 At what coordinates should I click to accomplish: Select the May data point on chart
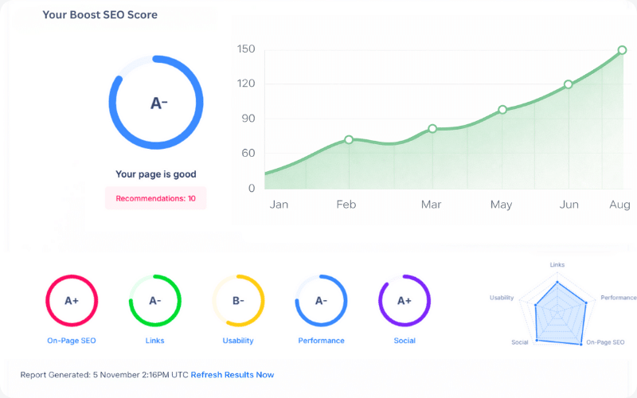(502, 110)
